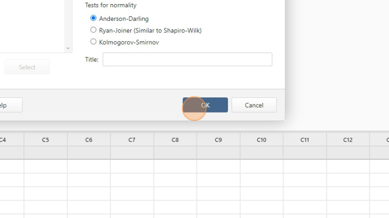
Task: Pick the Kolmogorov-Smirnov radio button
Action: point(93,42)
